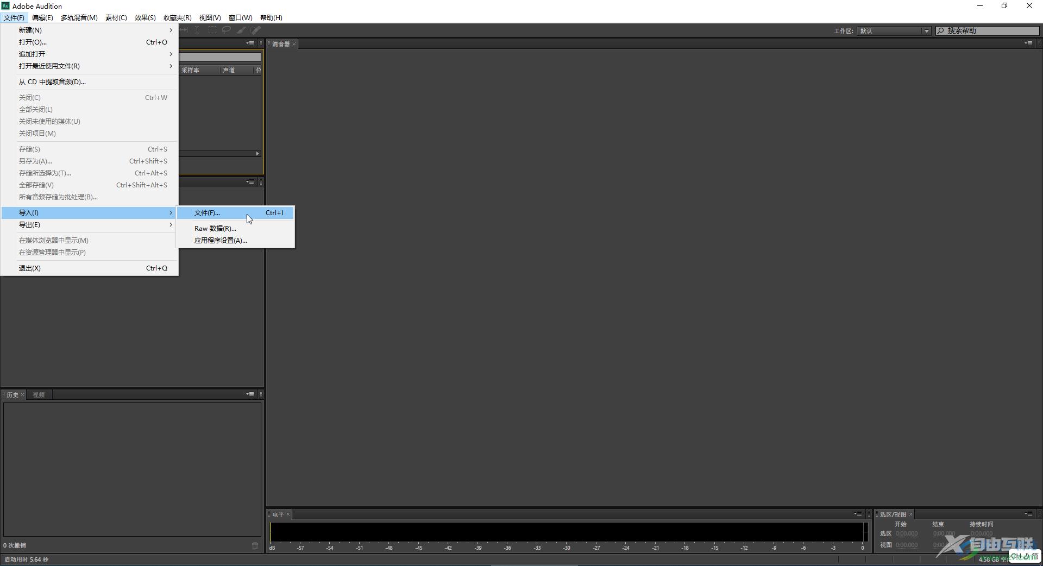The image size is (1043, 566).
Task: Select the 混音器 panel tab
Action: [x=281, y=44]
